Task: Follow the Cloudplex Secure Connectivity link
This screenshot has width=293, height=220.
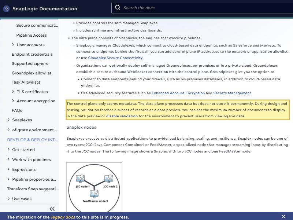Action: coord(115,58)
